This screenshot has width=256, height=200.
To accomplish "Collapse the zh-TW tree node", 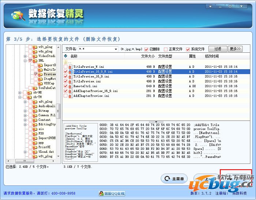I will (x=20, y=97).
